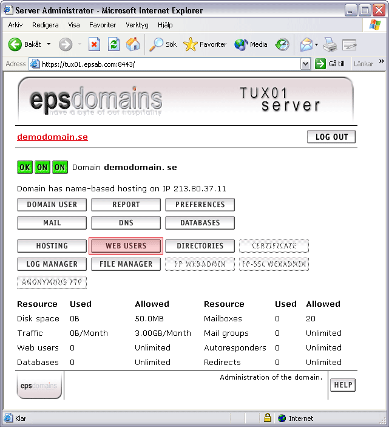Click the Stop loading icon
This screenshot has width=389, height=427.
(x=94, y=44)
